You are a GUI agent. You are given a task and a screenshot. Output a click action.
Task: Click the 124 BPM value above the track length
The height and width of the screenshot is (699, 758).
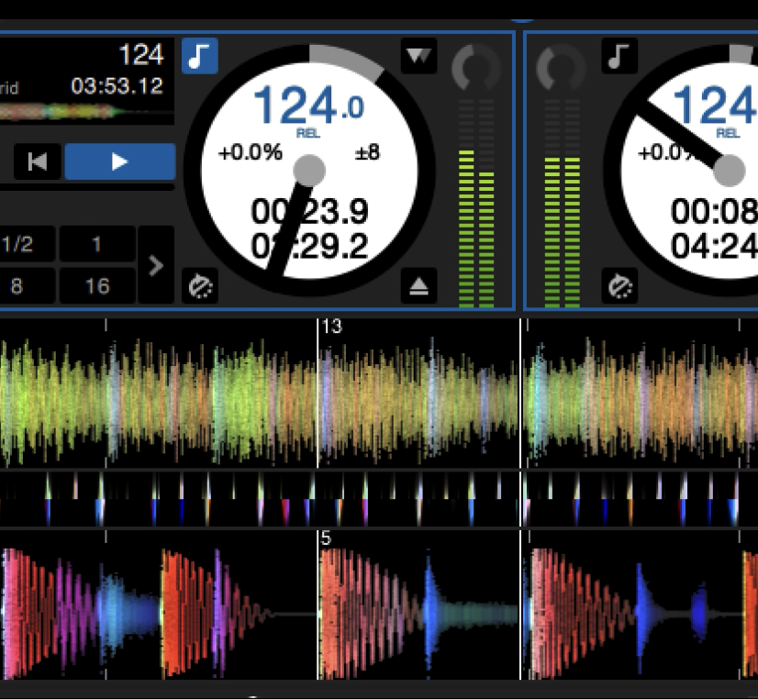coord(141,55)
